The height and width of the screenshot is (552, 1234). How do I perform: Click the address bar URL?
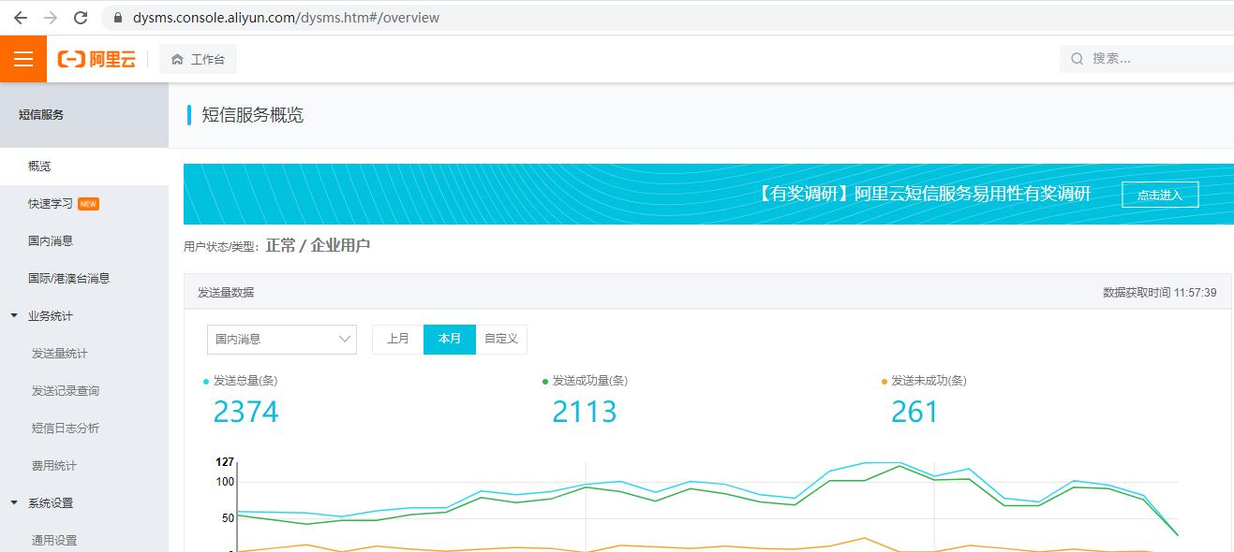pyautogui.click(x=286, y=18)
